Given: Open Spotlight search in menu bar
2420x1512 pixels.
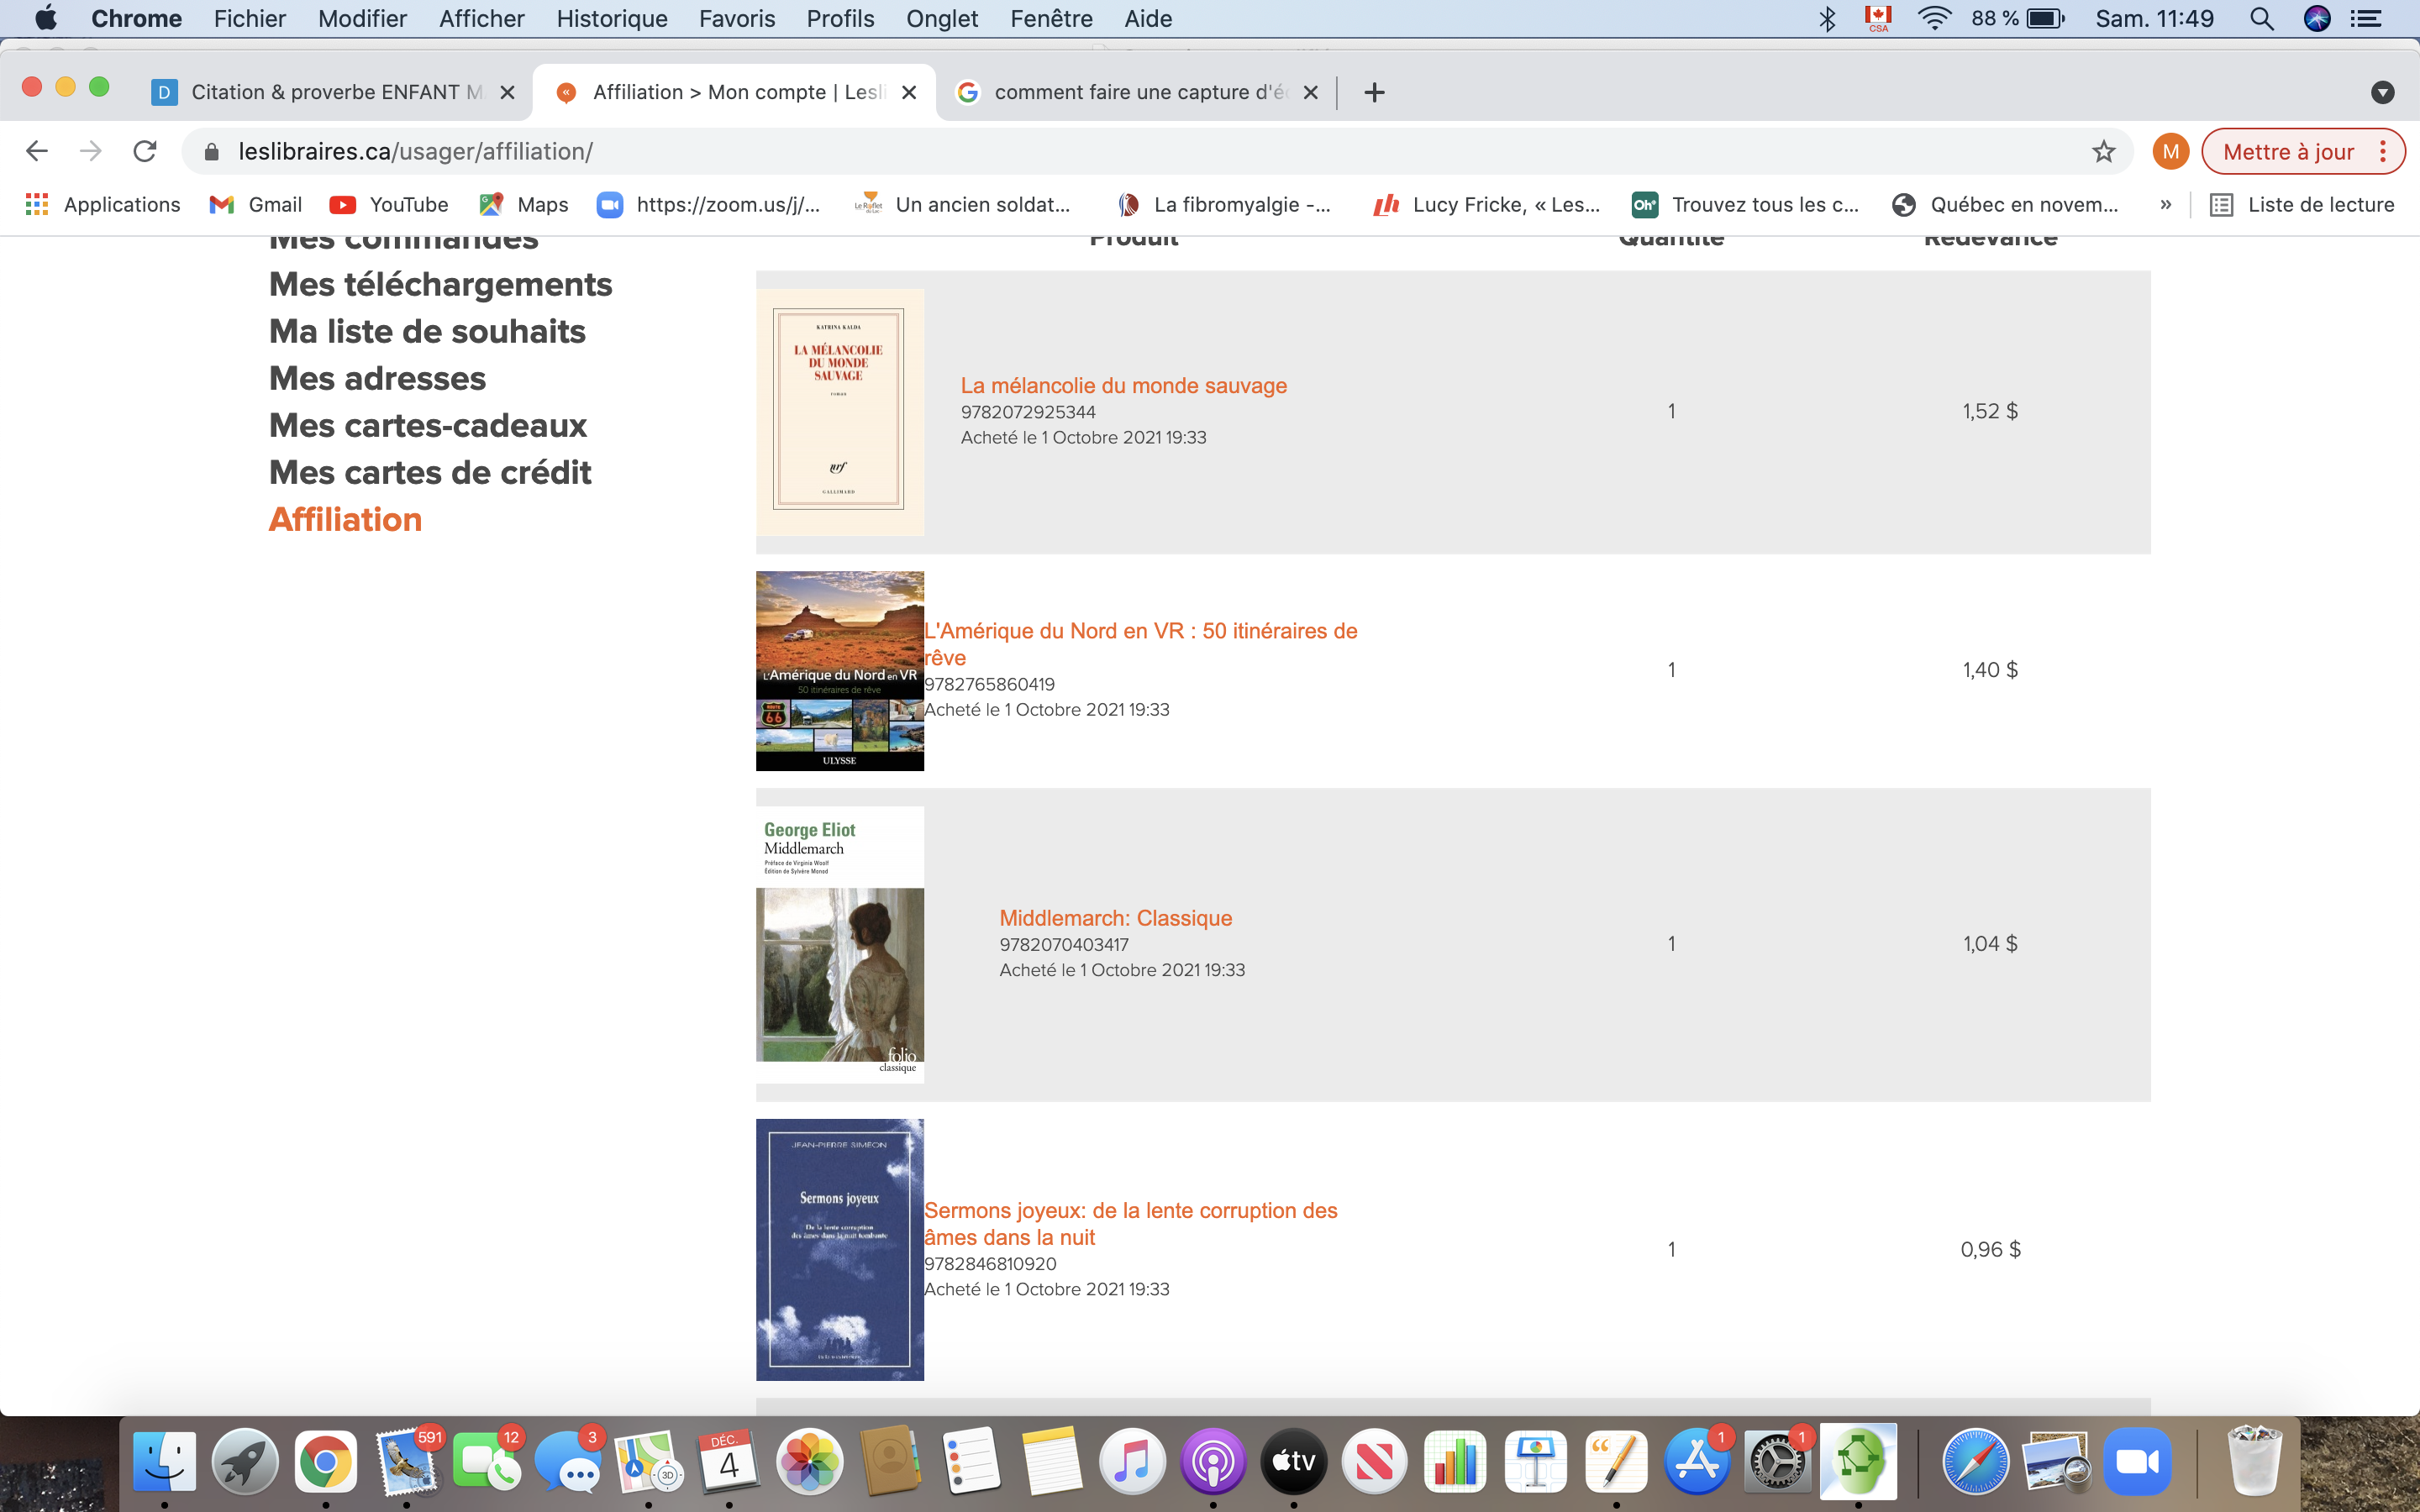Looking at the screenshot, I should click(2261, 18).
